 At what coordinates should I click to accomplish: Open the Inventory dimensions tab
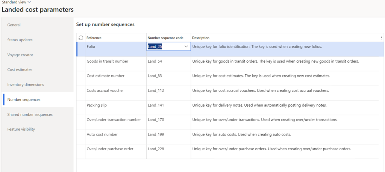click(x=26, y=84)
